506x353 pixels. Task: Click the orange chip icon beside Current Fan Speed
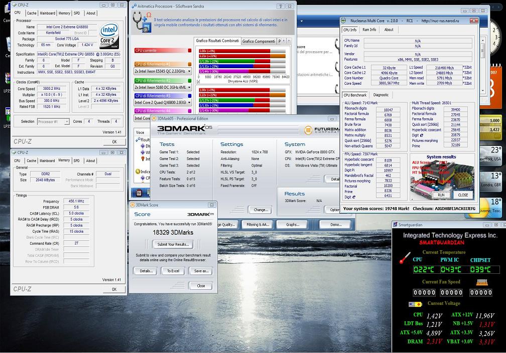[482, 282]
